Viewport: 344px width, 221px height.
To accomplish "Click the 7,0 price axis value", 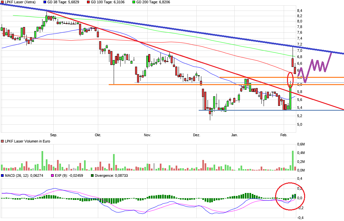I will [300, 50].
